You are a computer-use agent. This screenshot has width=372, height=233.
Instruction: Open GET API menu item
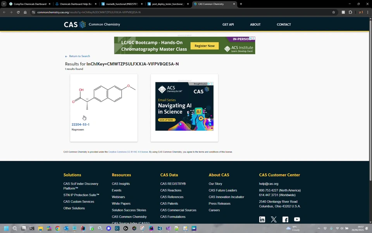(228, 24)
